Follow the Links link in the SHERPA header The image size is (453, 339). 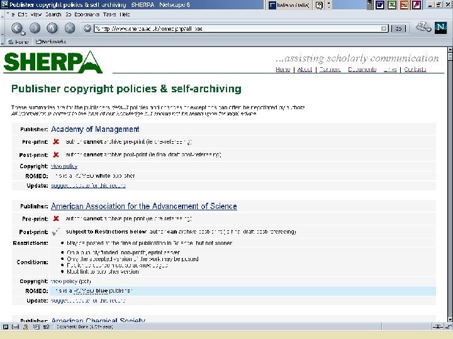pos(390,69)
